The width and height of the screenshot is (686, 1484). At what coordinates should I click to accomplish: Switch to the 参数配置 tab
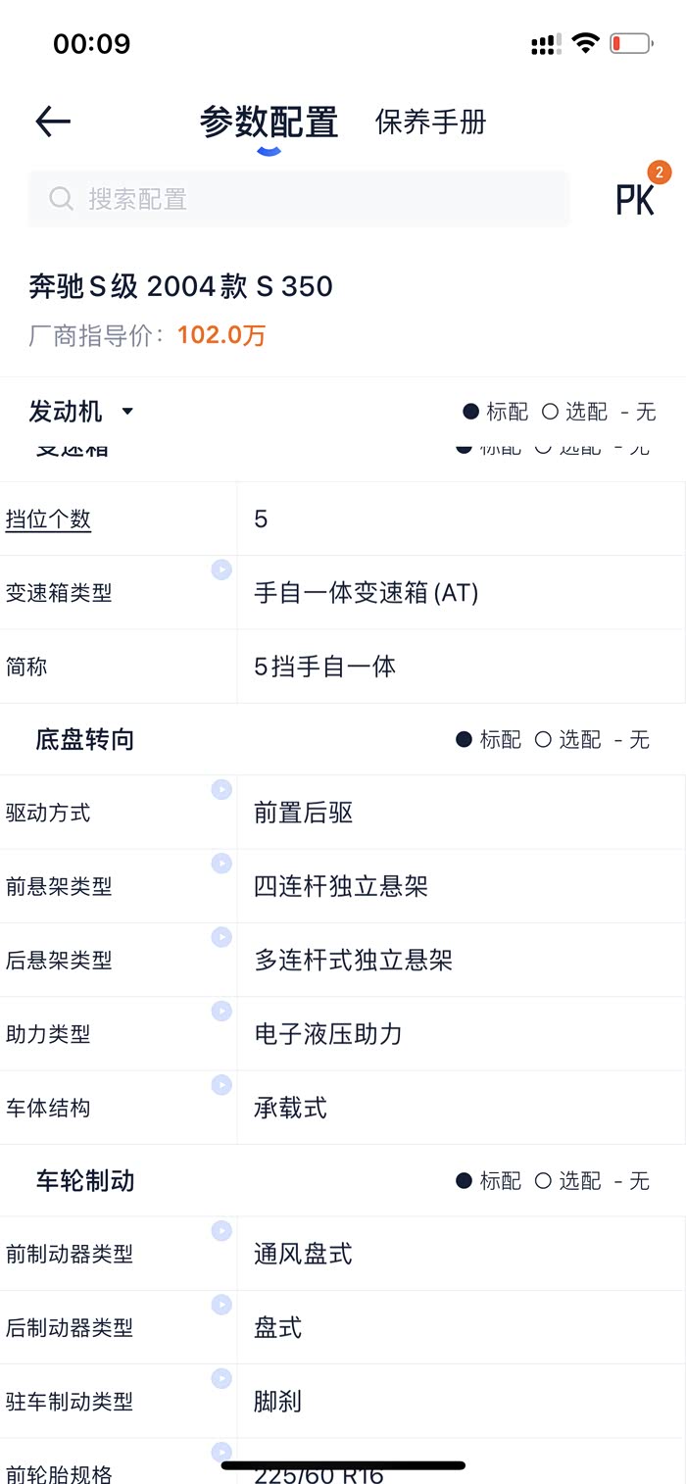(269, 123)
